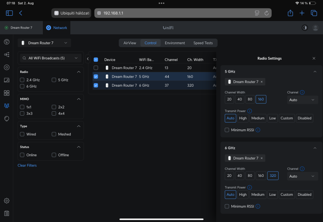
Task: Open the Radios waveform icon in the sidebar
Action: (6, 106)
